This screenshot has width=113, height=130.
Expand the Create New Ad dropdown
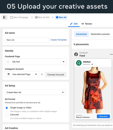pyautogui.click(x=35, y=92)
